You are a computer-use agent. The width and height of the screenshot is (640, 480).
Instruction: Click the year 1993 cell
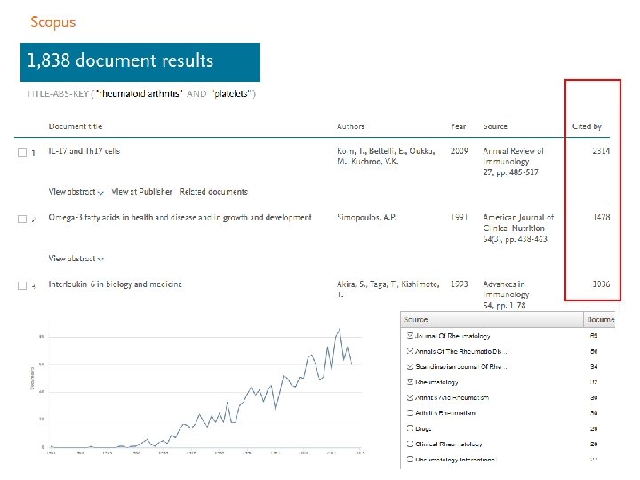pos(460,284)
